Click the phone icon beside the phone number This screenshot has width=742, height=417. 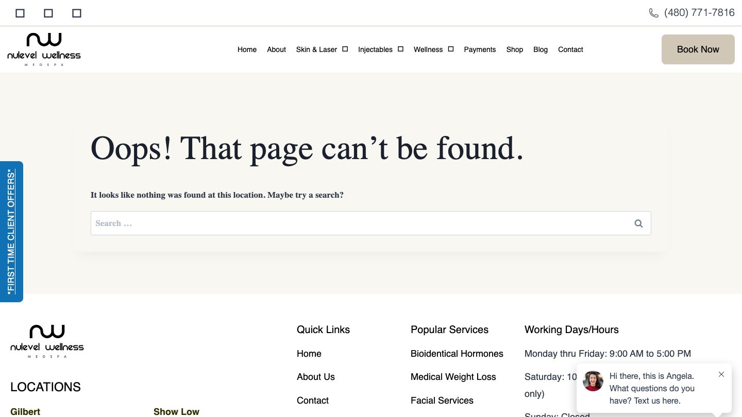coord(653,13)
